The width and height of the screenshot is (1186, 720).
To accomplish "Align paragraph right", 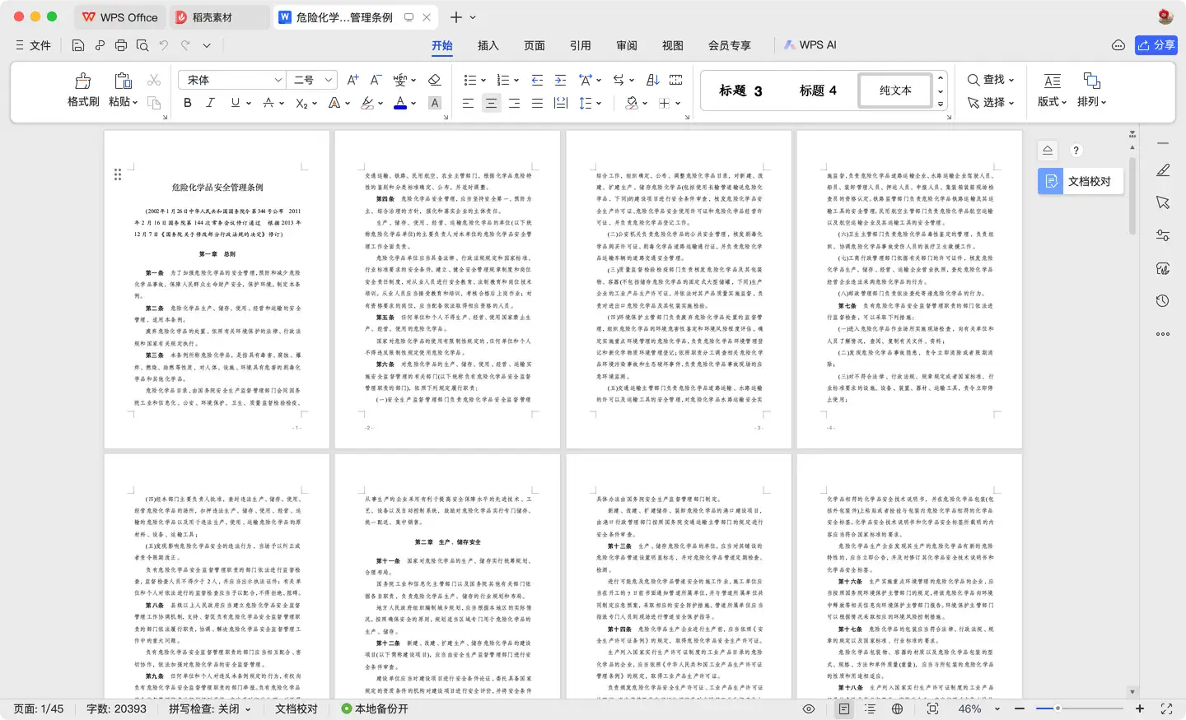I will click(x=514, y=103).
